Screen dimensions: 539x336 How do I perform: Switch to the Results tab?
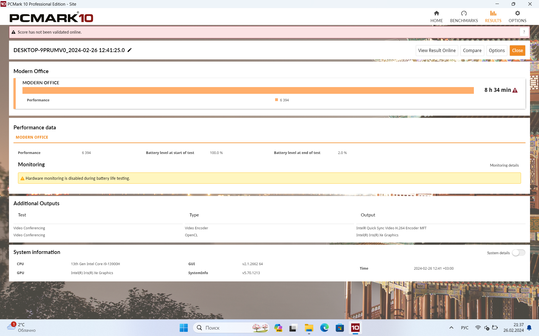(493, 17)
